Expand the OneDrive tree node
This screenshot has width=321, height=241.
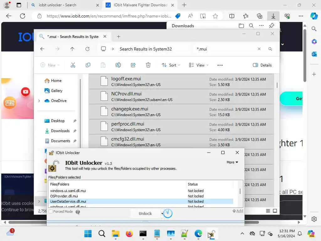pos(39,101)
